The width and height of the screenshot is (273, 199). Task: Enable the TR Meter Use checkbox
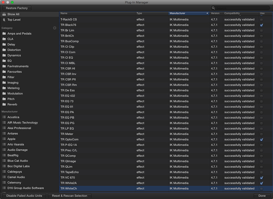pos(262,134)
